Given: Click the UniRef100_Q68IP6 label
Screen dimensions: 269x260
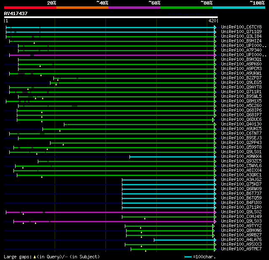Looking at the screenshot, I should pyautogui.click(x=241, y=110).
